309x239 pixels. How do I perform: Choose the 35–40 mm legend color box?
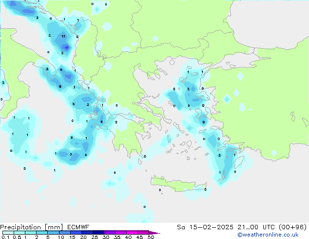(x=121, y=233)
